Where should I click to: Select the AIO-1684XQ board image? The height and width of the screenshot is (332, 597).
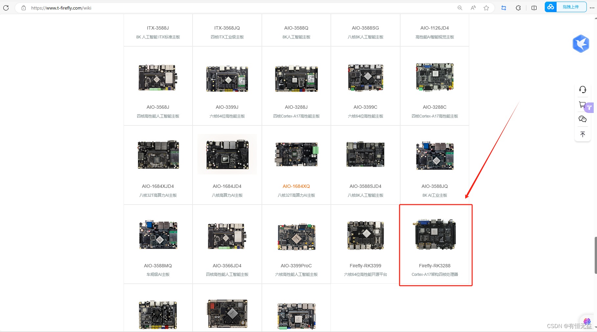[x=297, y=154]
